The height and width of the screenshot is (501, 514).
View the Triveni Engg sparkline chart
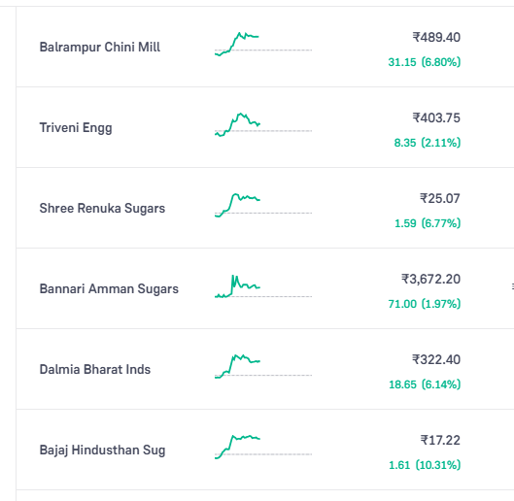(x=263, y=124)
